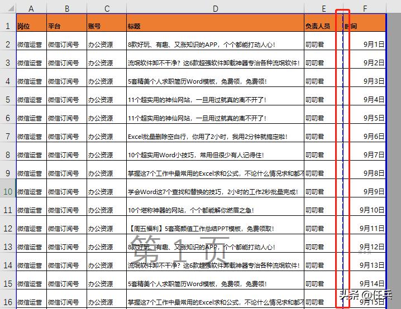Image resolution: width=401 pixels, height=309 pixels.
Task: Click 办公资源 cell in row 8
Action: tap(107, 151)
